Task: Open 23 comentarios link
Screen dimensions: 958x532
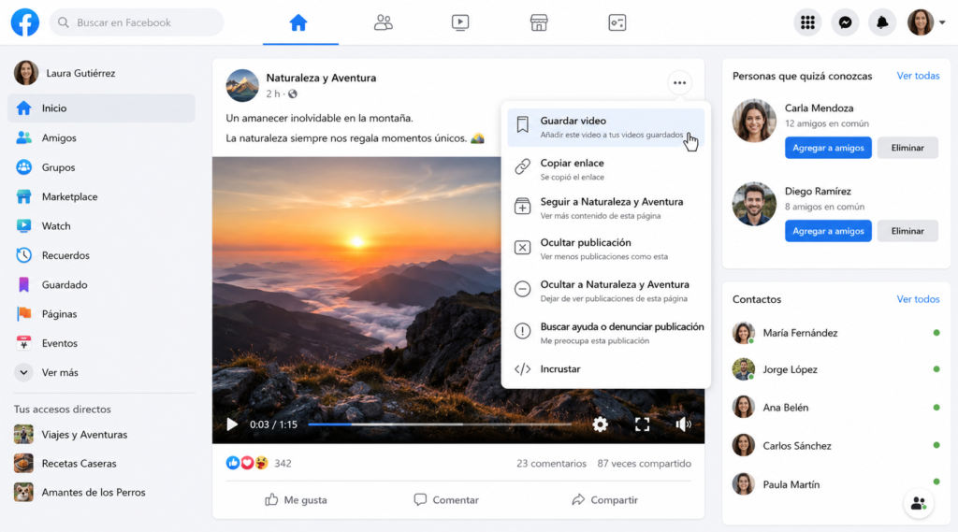Action: [551, 464]
